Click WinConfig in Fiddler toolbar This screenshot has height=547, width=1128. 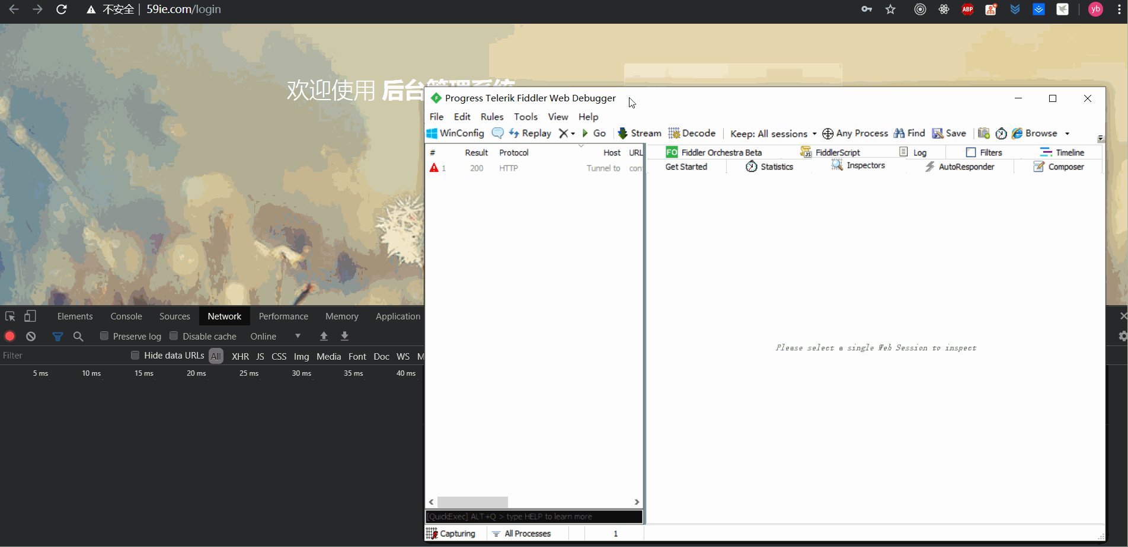456,133
